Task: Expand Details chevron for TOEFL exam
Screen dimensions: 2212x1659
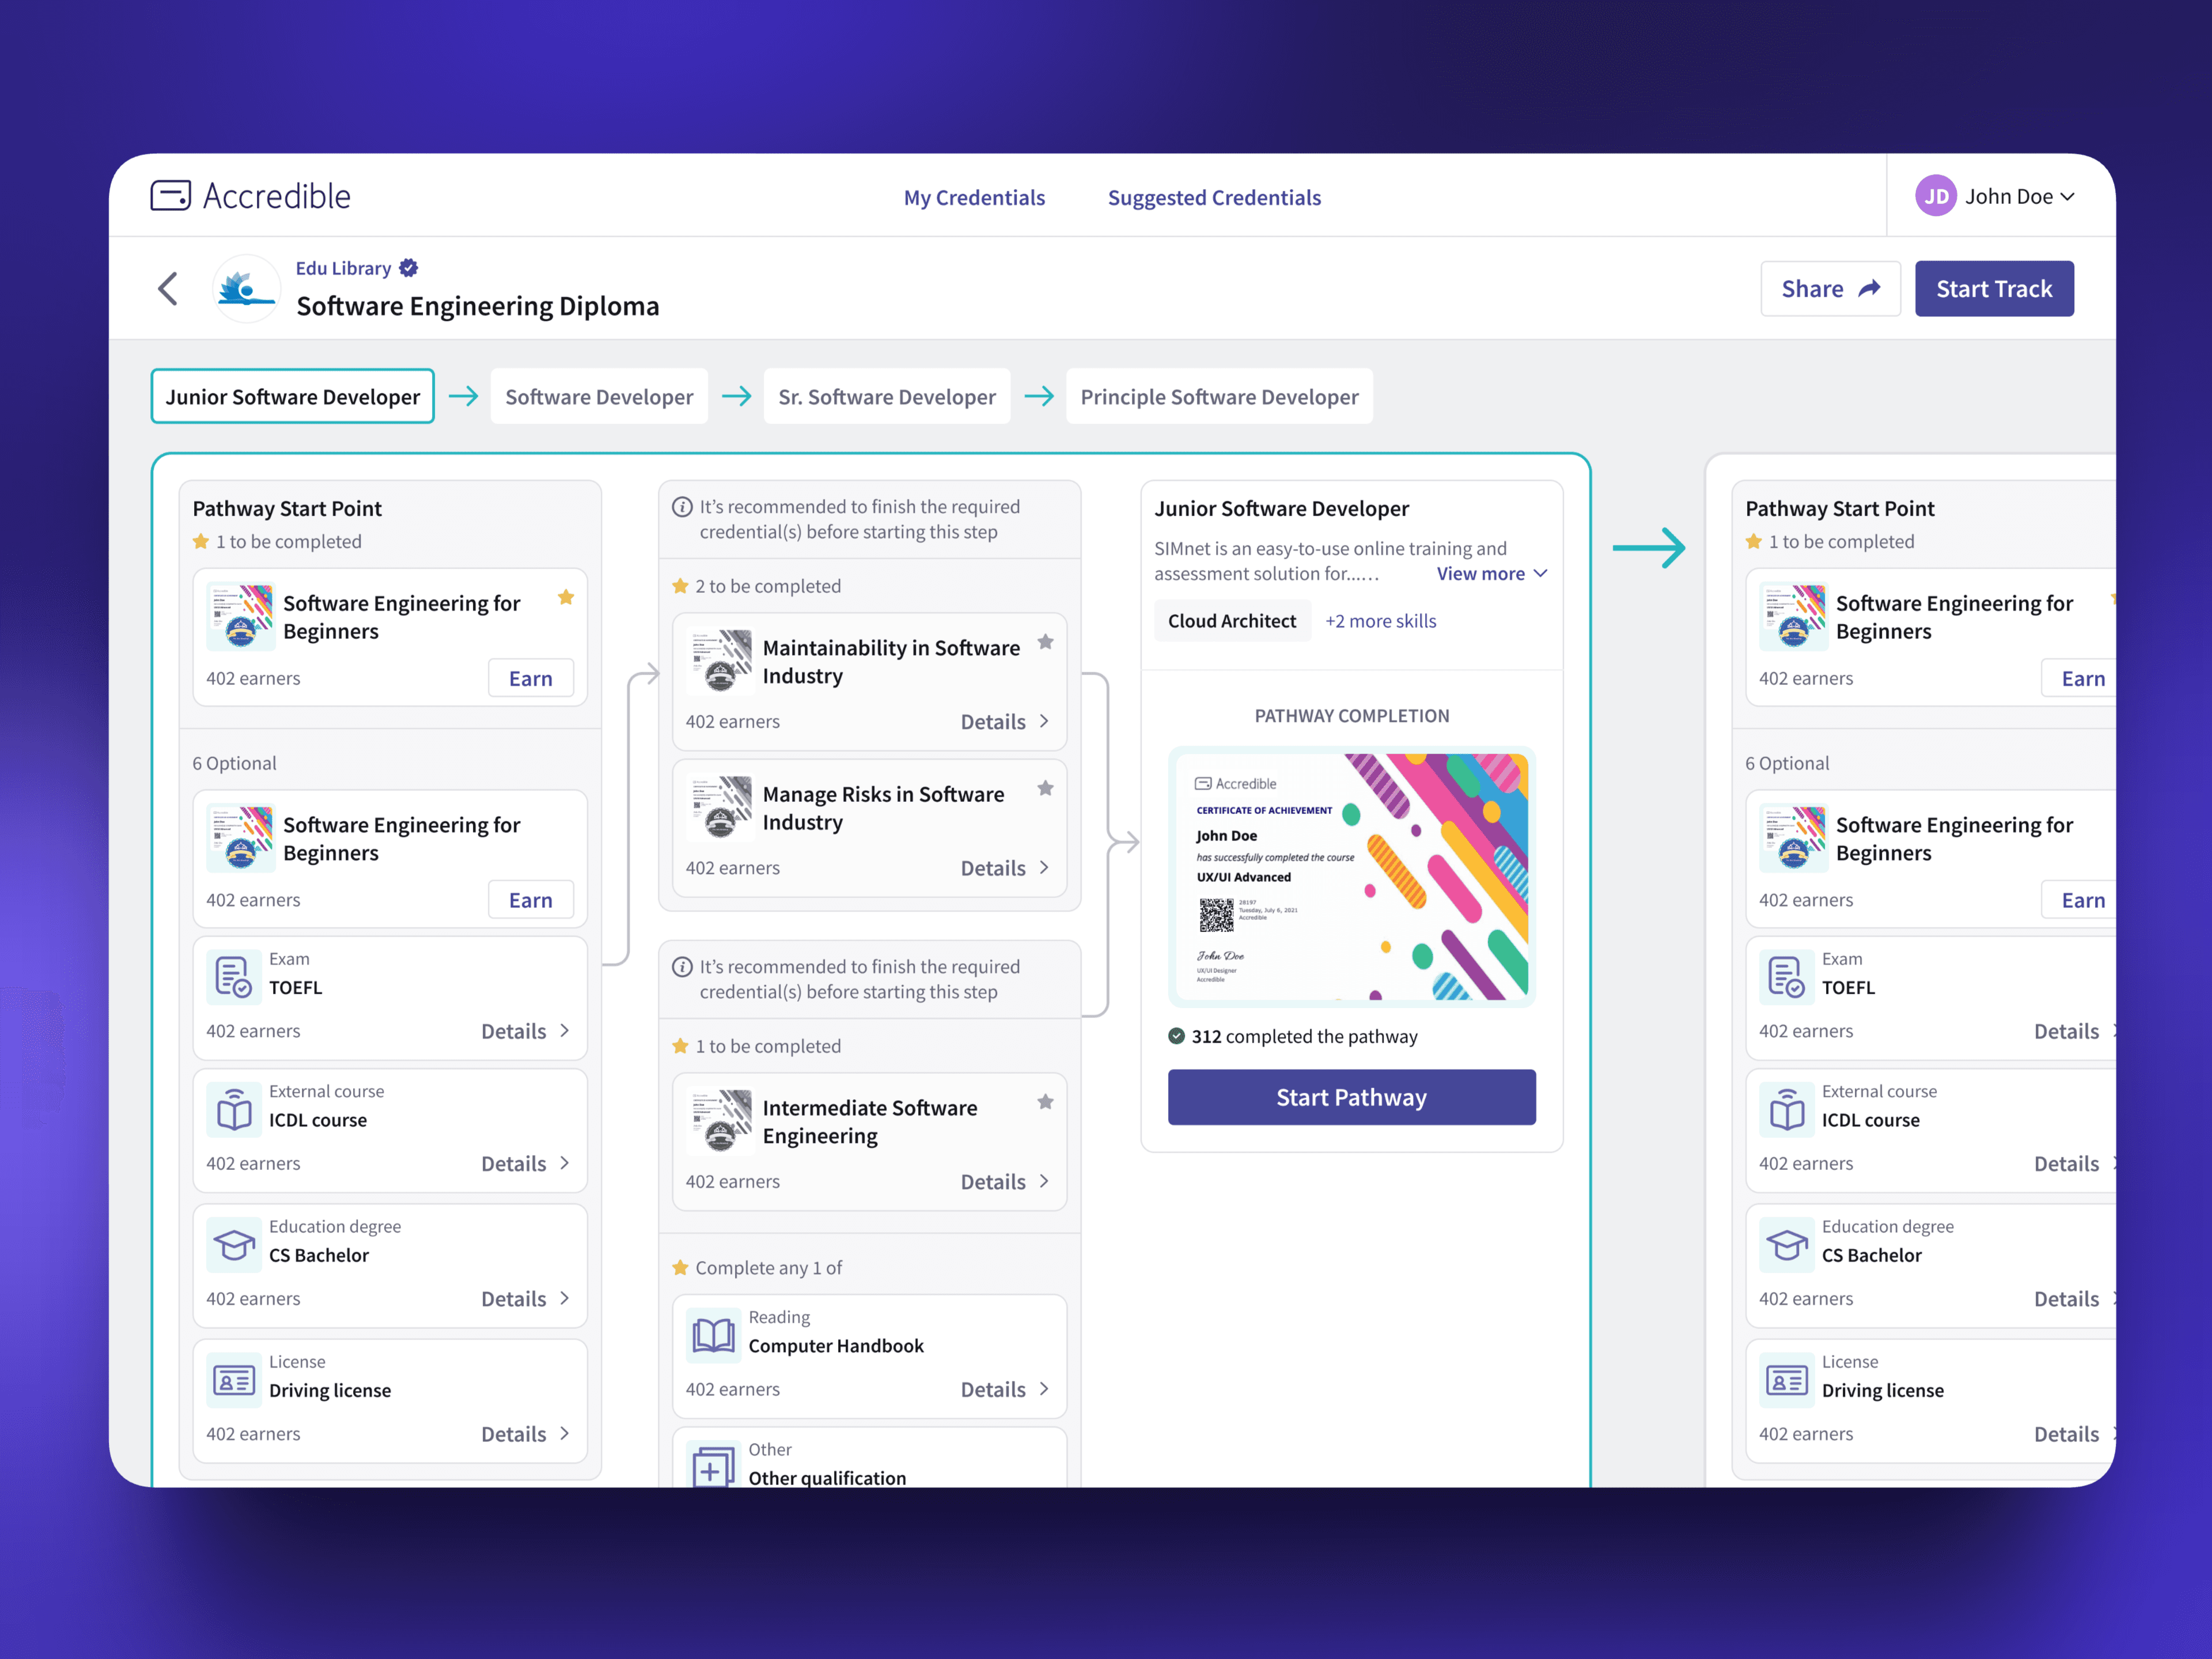Action: tap(565, 1030)
